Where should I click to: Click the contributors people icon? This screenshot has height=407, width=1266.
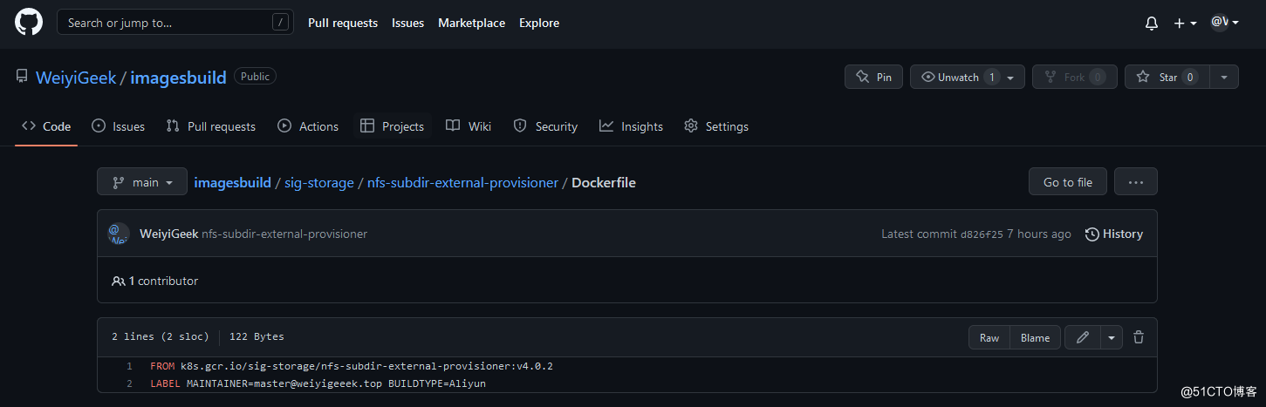click(119, 282)
